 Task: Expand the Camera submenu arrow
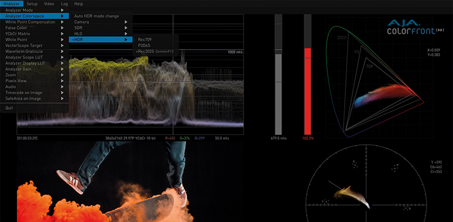[126, 22]
